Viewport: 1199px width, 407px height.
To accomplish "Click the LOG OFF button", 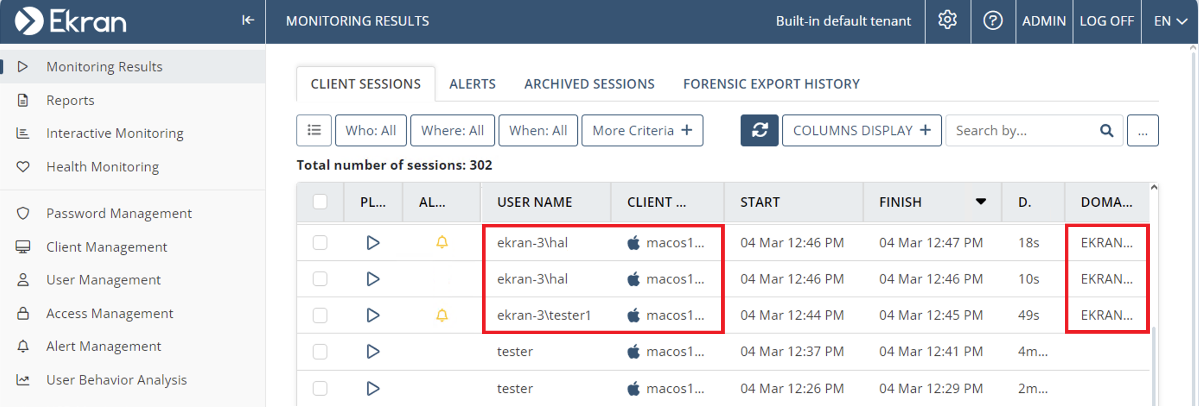I will 1106,21.
